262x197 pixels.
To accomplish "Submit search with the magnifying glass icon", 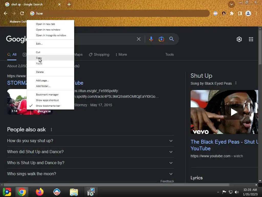I will [171, 39].
